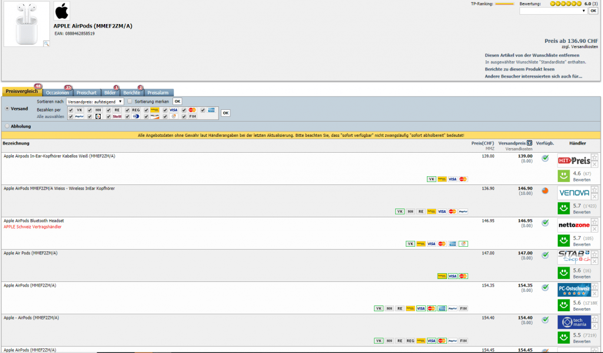Click the Alle auswählen payment link
This screenshot has width=603, height=353.
(49, 117)
